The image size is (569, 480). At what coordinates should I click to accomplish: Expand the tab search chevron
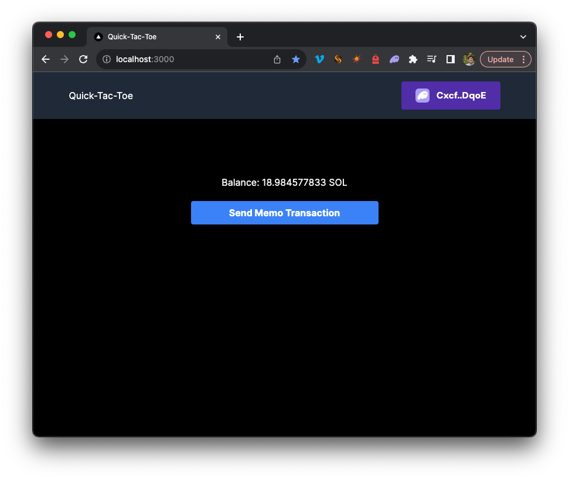[523, 37]
